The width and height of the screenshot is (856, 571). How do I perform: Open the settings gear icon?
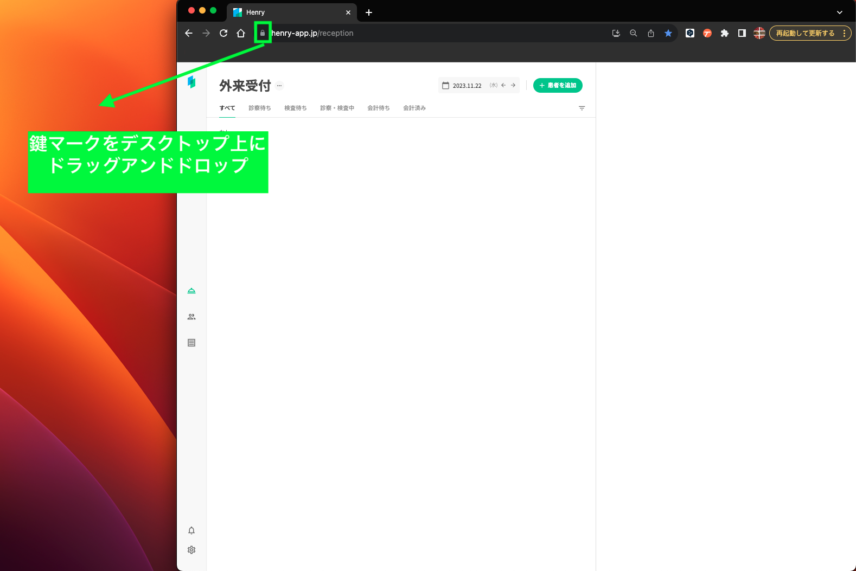pos(191,550)
